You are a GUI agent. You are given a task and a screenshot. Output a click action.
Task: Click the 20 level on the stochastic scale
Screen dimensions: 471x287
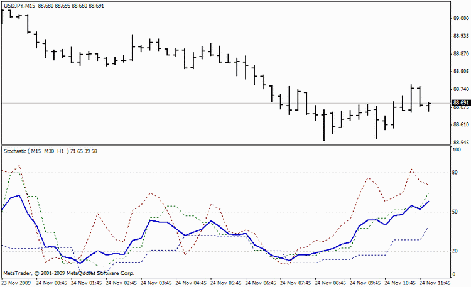click(455, 251)
